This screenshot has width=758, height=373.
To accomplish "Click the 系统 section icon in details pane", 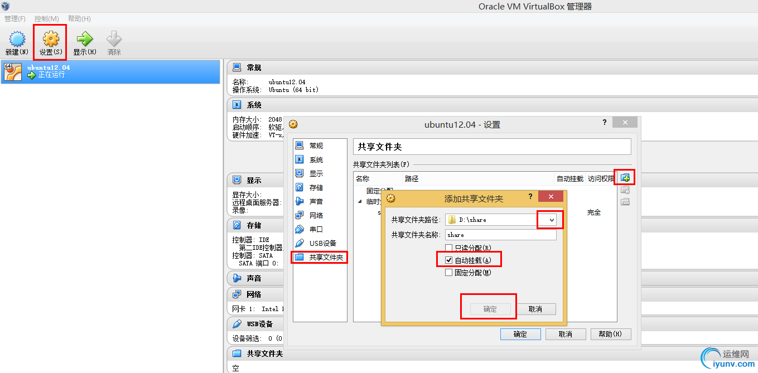I will (236, 105).
